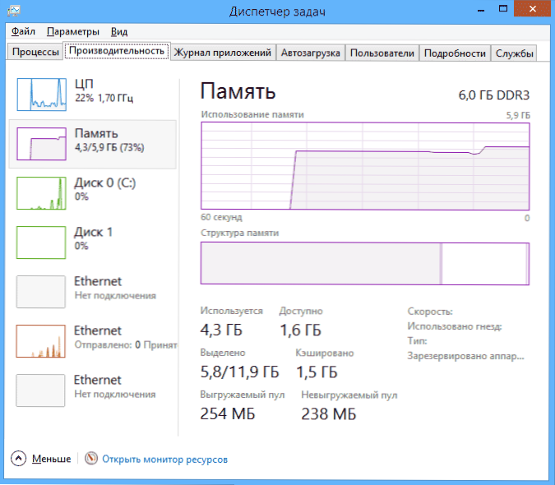
Task: Select the ЦП 22% 1,70 ГГц entry
Action: pyautogui.click(x=104, y=90)
